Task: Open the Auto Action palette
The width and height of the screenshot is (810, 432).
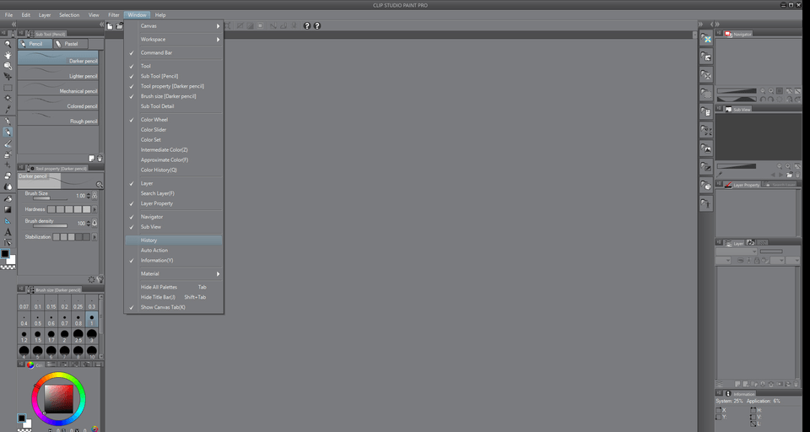Action: click(x=174, y=251)
